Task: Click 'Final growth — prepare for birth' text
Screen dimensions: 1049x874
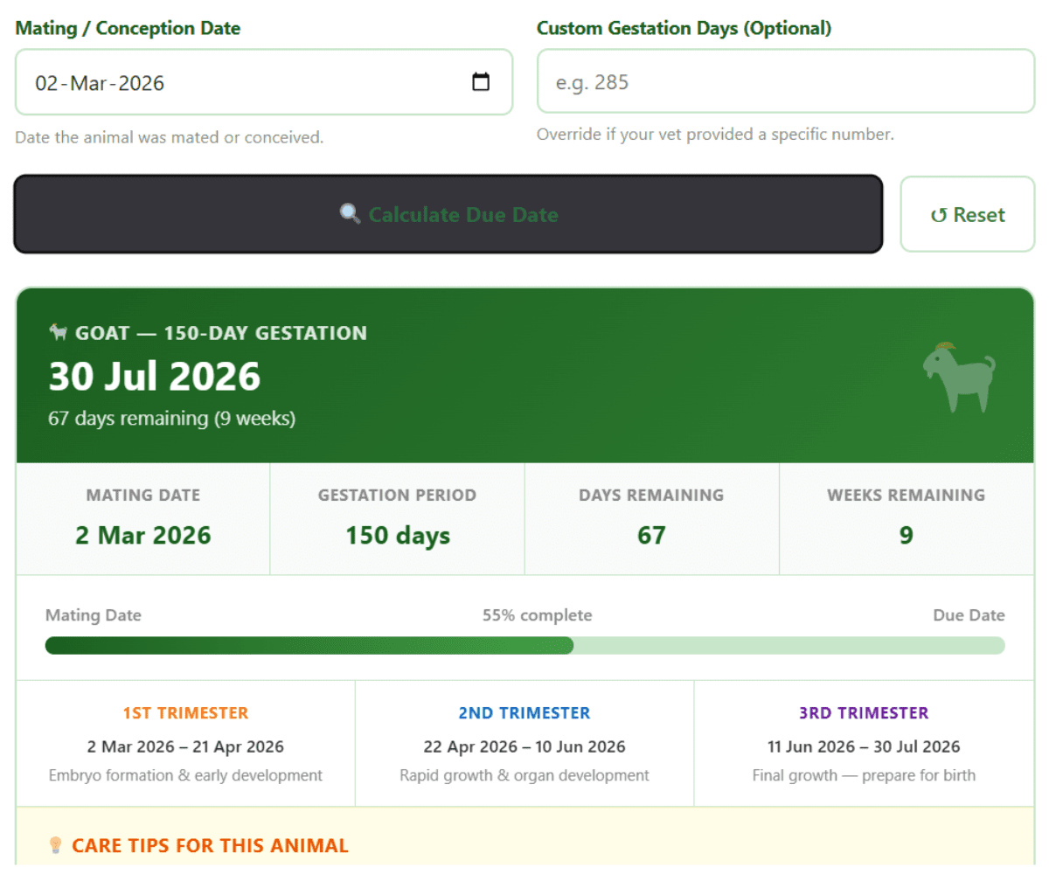Action: (x=864, y=775)
